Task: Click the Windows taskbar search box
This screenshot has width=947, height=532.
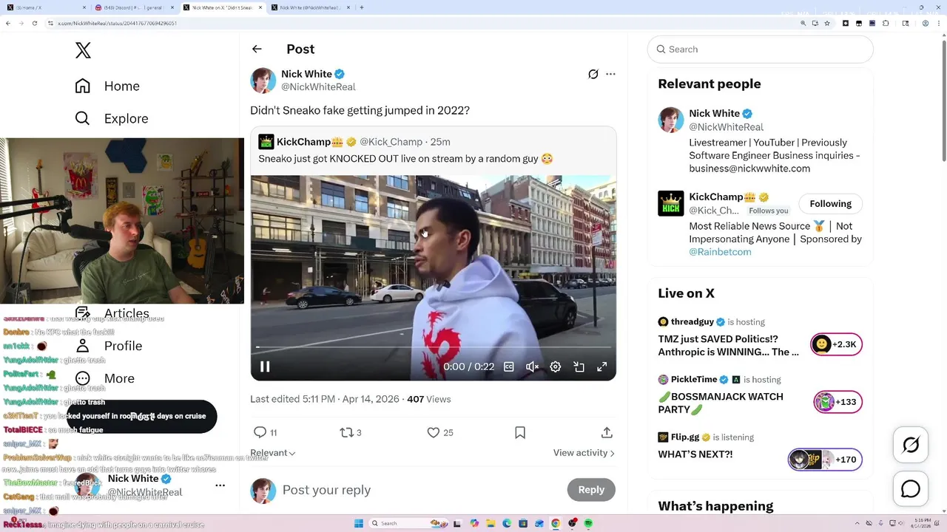Action: [408, 523]
